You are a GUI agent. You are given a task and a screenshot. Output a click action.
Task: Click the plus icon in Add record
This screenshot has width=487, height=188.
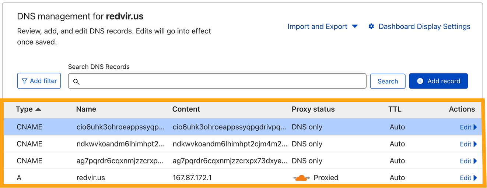click(420, 81)
